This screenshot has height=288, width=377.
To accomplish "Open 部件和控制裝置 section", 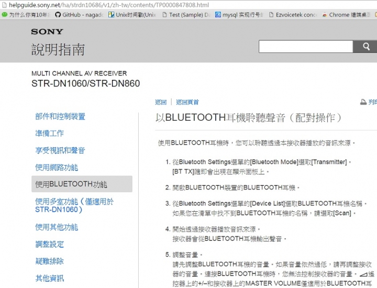I will [60, 117].
